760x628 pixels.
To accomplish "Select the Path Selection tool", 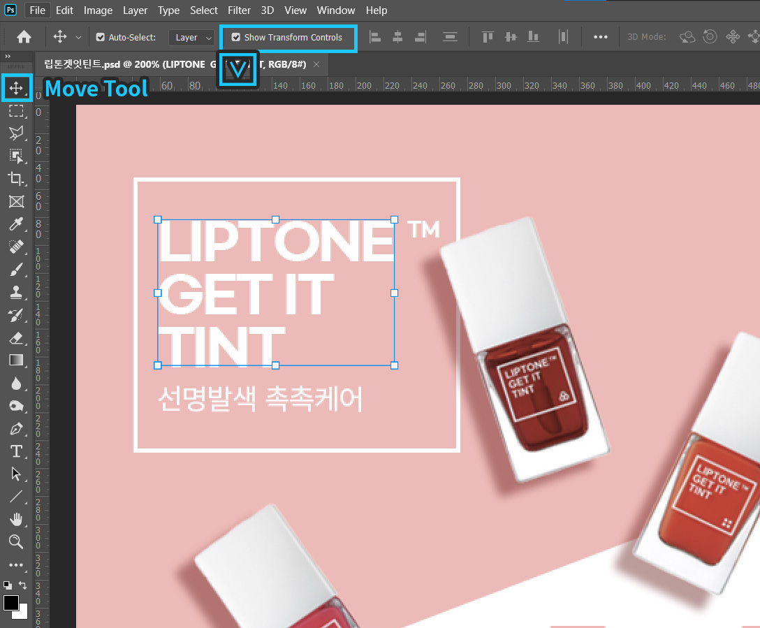I will (x=16, y=474).
